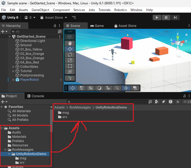
Task: Open GetStarted_Scene kebab options menu
Action: pyautogui.click(x=60, y=37)
